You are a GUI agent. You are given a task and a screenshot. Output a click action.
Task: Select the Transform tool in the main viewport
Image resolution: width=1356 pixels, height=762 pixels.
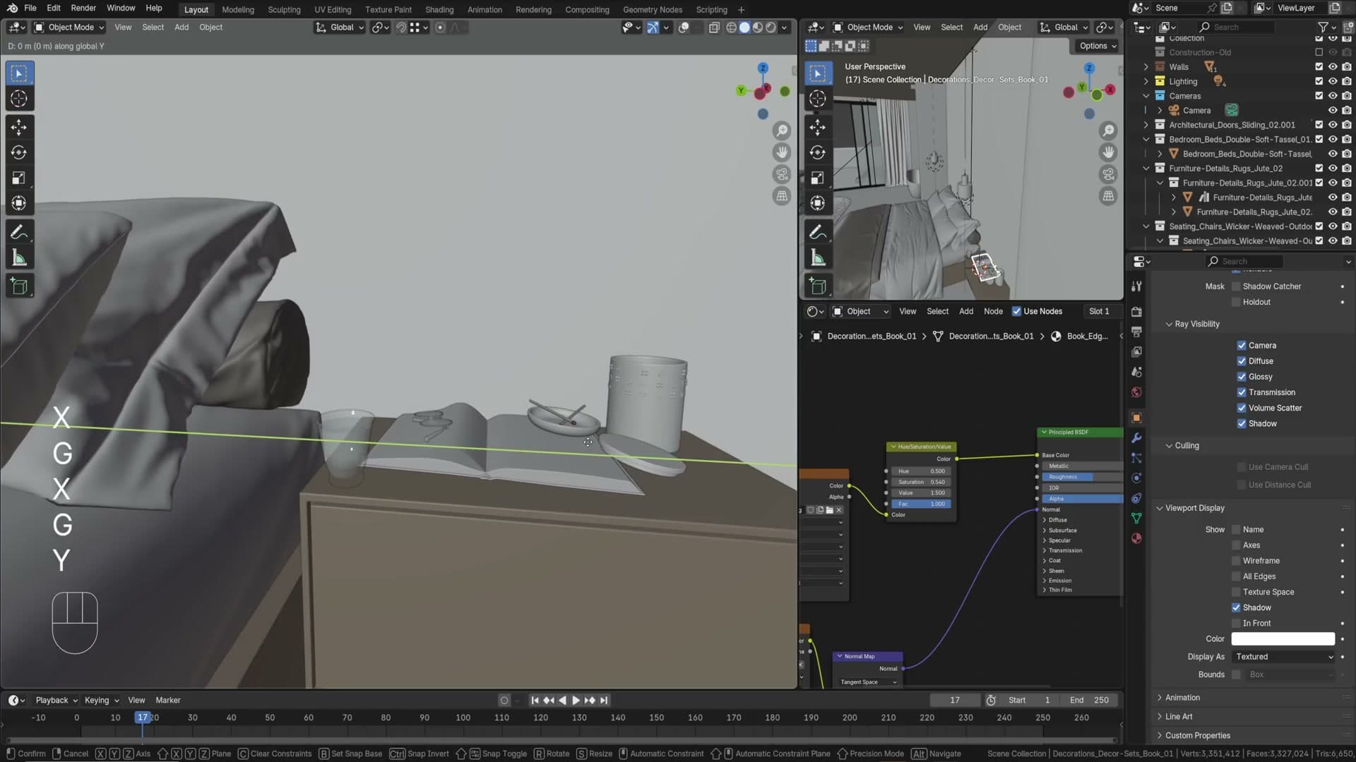pyautogui.click(x=19, y=203)
